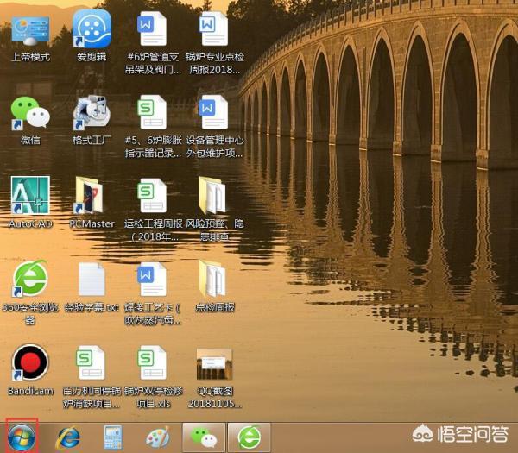The image size is (518, 453).
Task: Click the Windows Start button
Action: click(x=22, y=436)
